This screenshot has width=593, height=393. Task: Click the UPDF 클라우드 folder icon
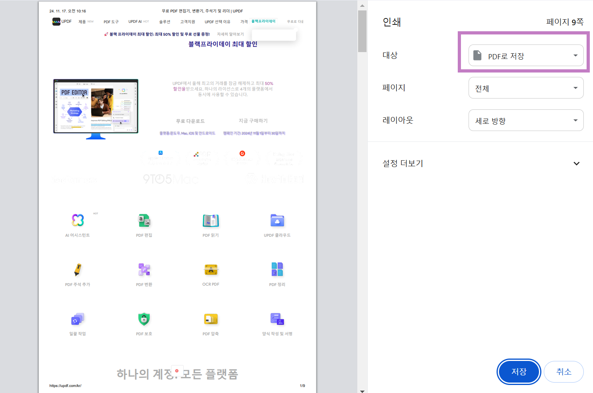coord(277,220)
